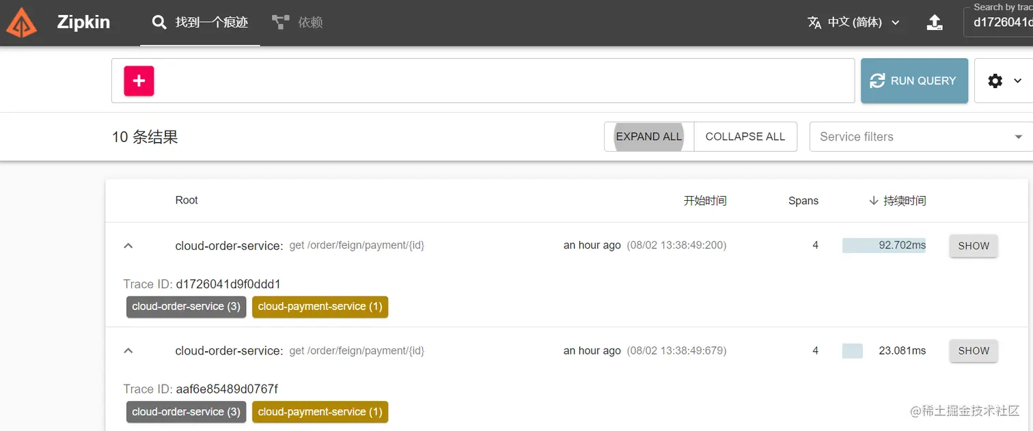
Task: Click the 10 条结果 results count
Action: pyautogui.click(x=145, y=137)
